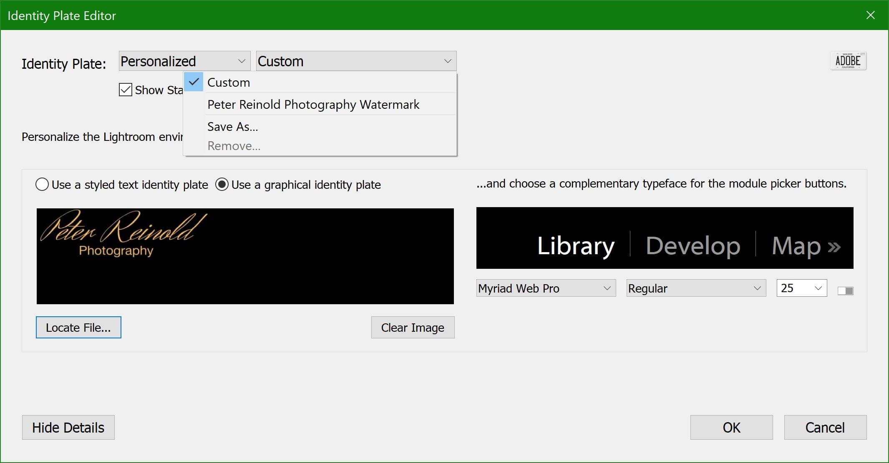889x463 pixels.
Task: Click the Adobe license plate icon
Action: point(848,61)
